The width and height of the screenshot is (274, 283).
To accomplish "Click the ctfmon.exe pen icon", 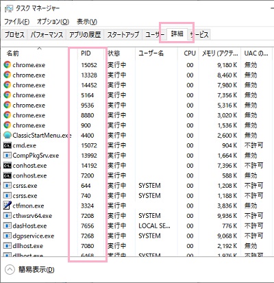I will coord(8,206).
